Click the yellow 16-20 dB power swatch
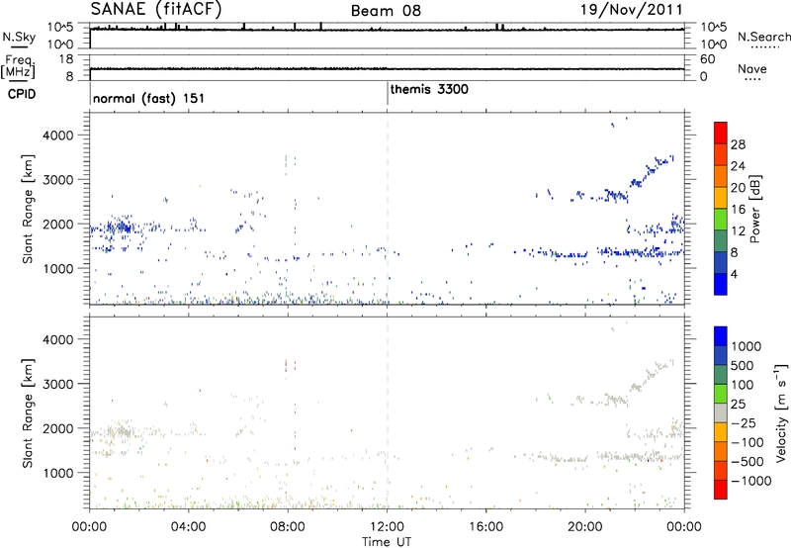The height and width of the screenshot is (548, 791). pyautogui.click(x=721, y=198)
